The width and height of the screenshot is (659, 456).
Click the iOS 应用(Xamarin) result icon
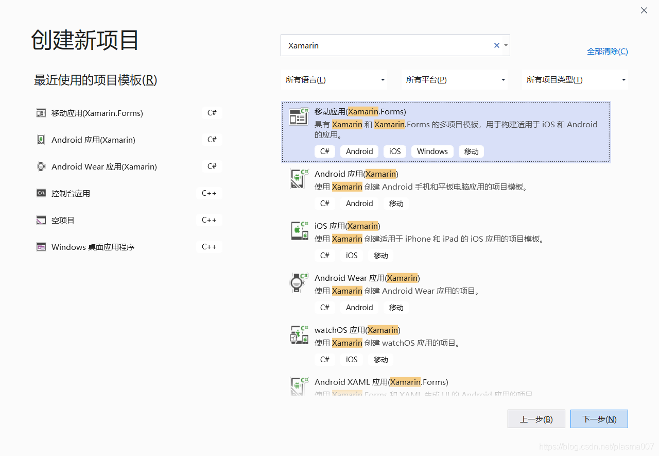point(299,231)
